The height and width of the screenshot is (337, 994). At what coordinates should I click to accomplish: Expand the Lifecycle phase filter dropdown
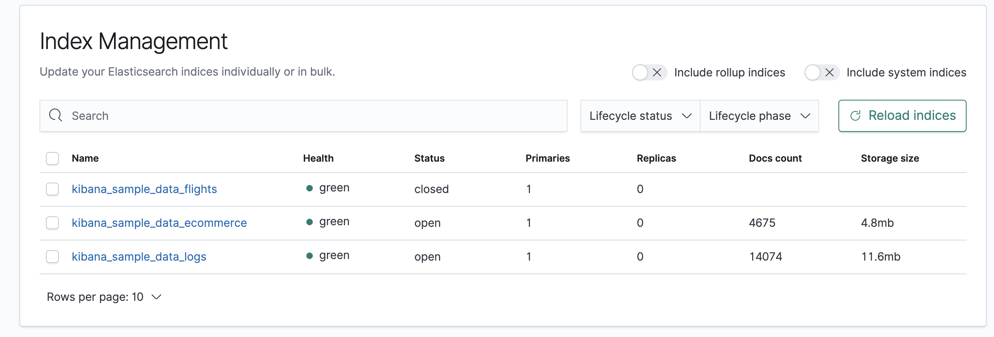[x=759, y=116]
